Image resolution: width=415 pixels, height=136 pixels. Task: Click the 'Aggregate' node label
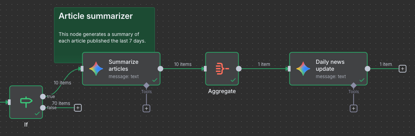coord(222,91)
